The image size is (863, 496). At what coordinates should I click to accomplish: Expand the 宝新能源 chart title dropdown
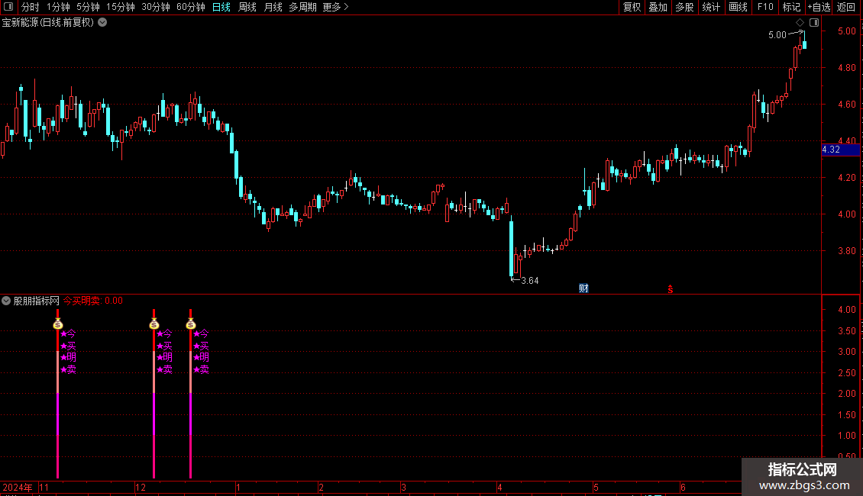point(102,23)
